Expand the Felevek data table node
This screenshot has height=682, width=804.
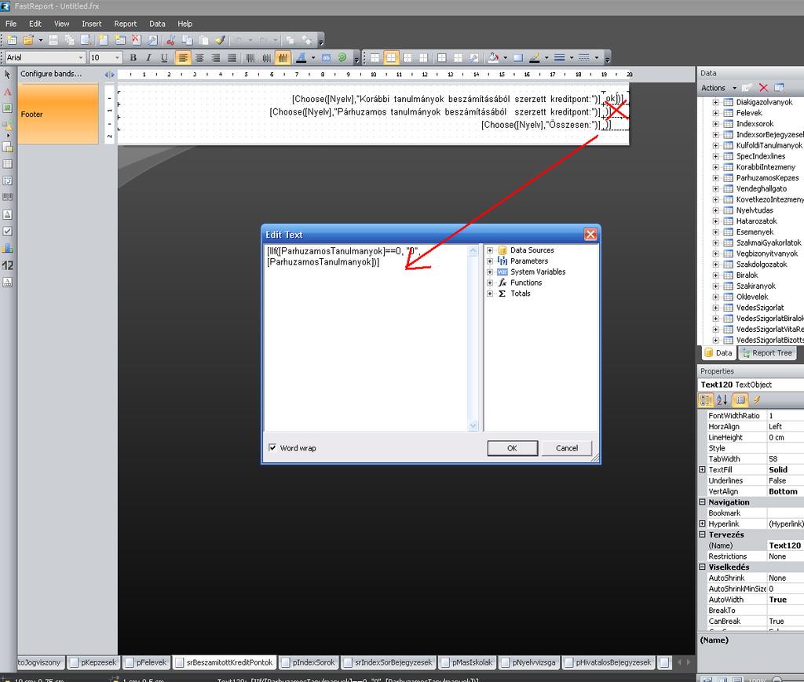tap(715, 113)
